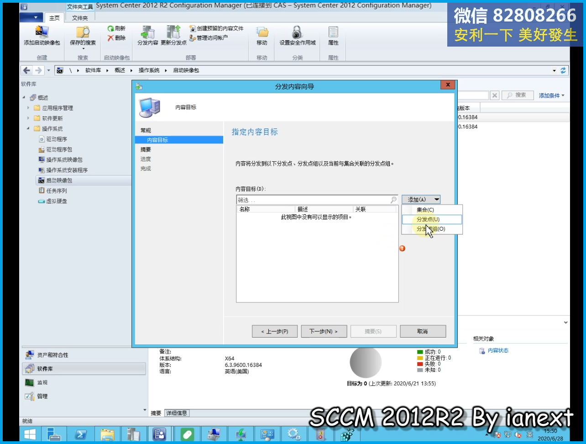Open Server Manager from the taskbar
Viewport: 586px width, 444px height.
click(55, 434)
